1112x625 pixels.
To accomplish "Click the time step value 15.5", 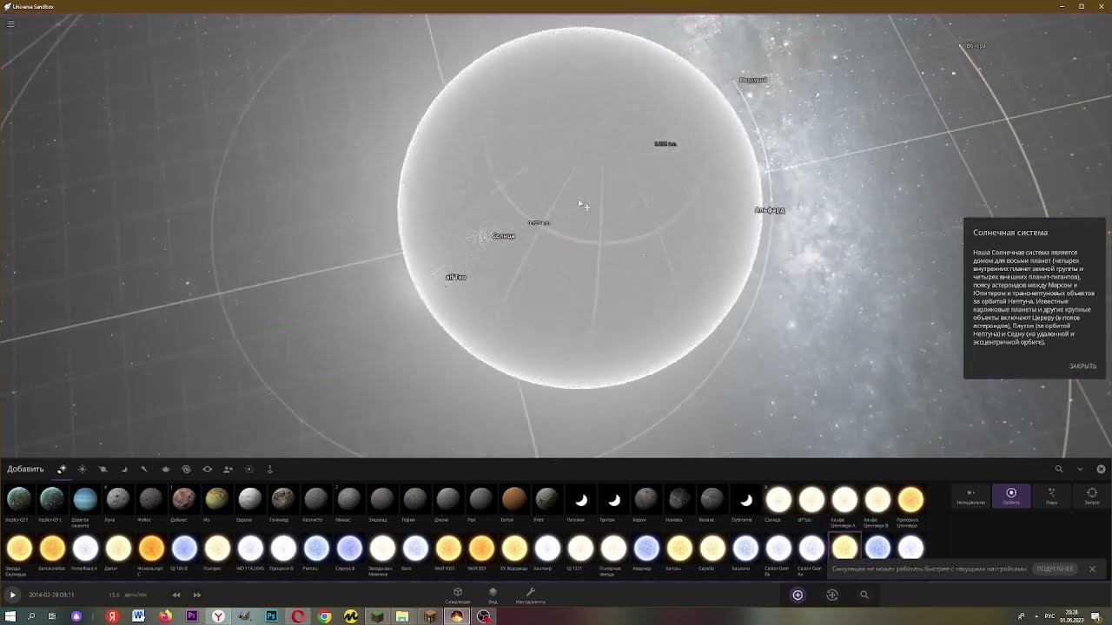I will point(114,595).
